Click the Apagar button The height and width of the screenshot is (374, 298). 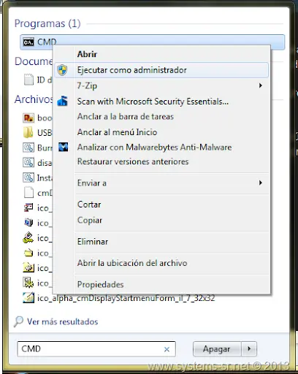[x=217, y=349]
